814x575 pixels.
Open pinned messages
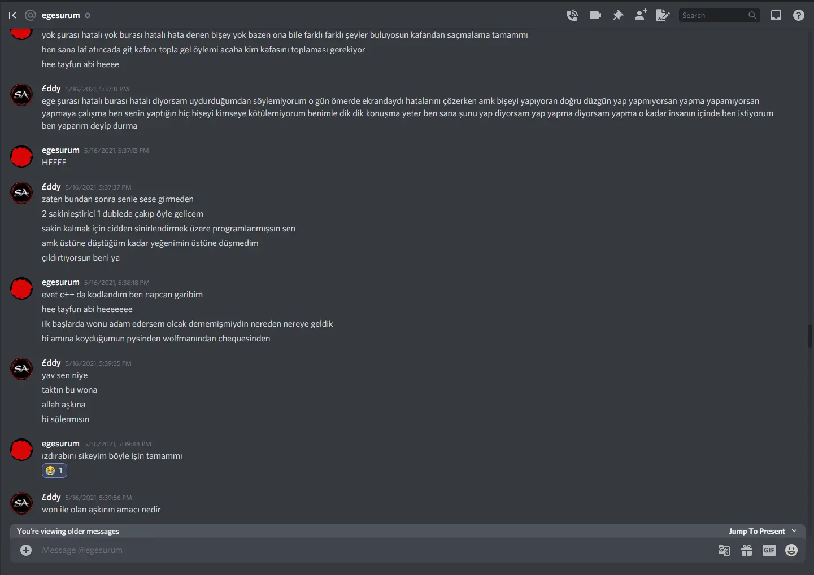pyautogui.click(x=618, y=15)
